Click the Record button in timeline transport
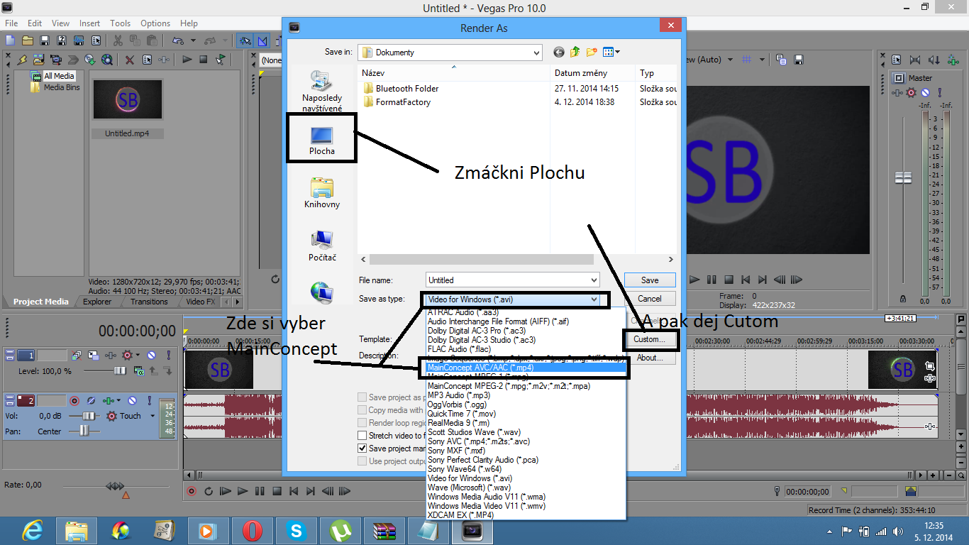Image resolution: width=969 pixels, height=545 pixels. tap(192, 491)
